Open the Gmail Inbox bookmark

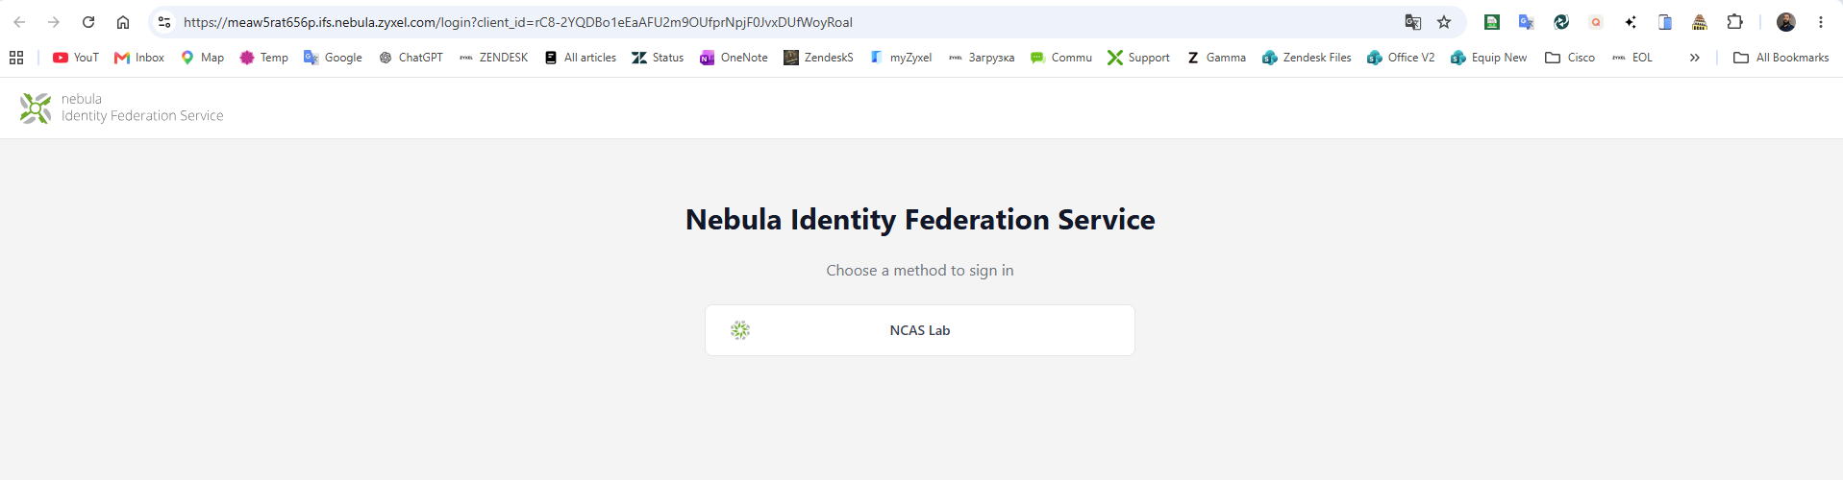pyautogui.click(x=139, y=58)
